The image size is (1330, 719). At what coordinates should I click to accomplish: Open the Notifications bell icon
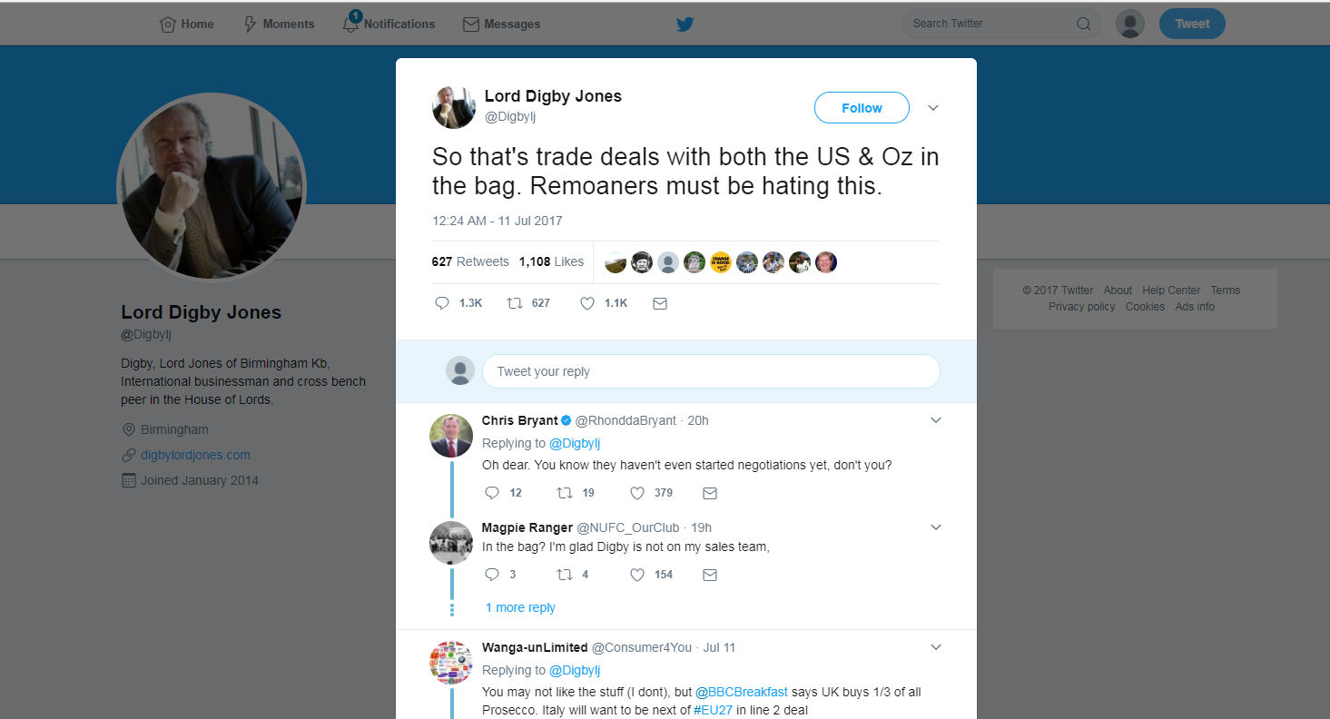(350, 24)
